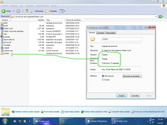167x125 pixels.
Task: Click the green Ir go arrow
Action: [x=160, y=17]
